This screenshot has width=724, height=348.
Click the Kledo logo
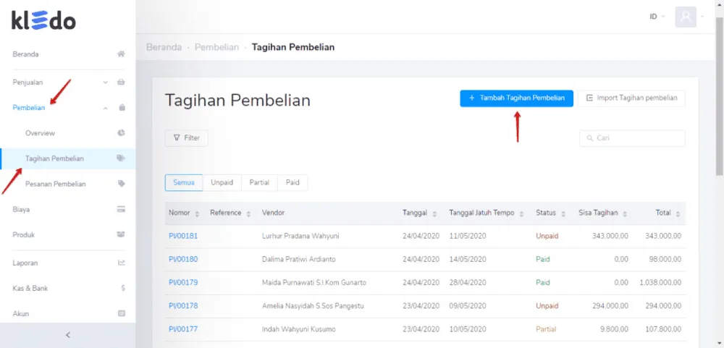(44, 21)
